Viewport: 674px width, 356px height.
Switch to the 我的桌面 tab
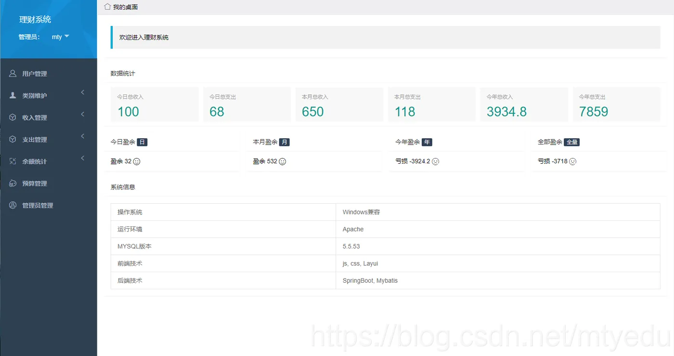click(x=121, y=7)
